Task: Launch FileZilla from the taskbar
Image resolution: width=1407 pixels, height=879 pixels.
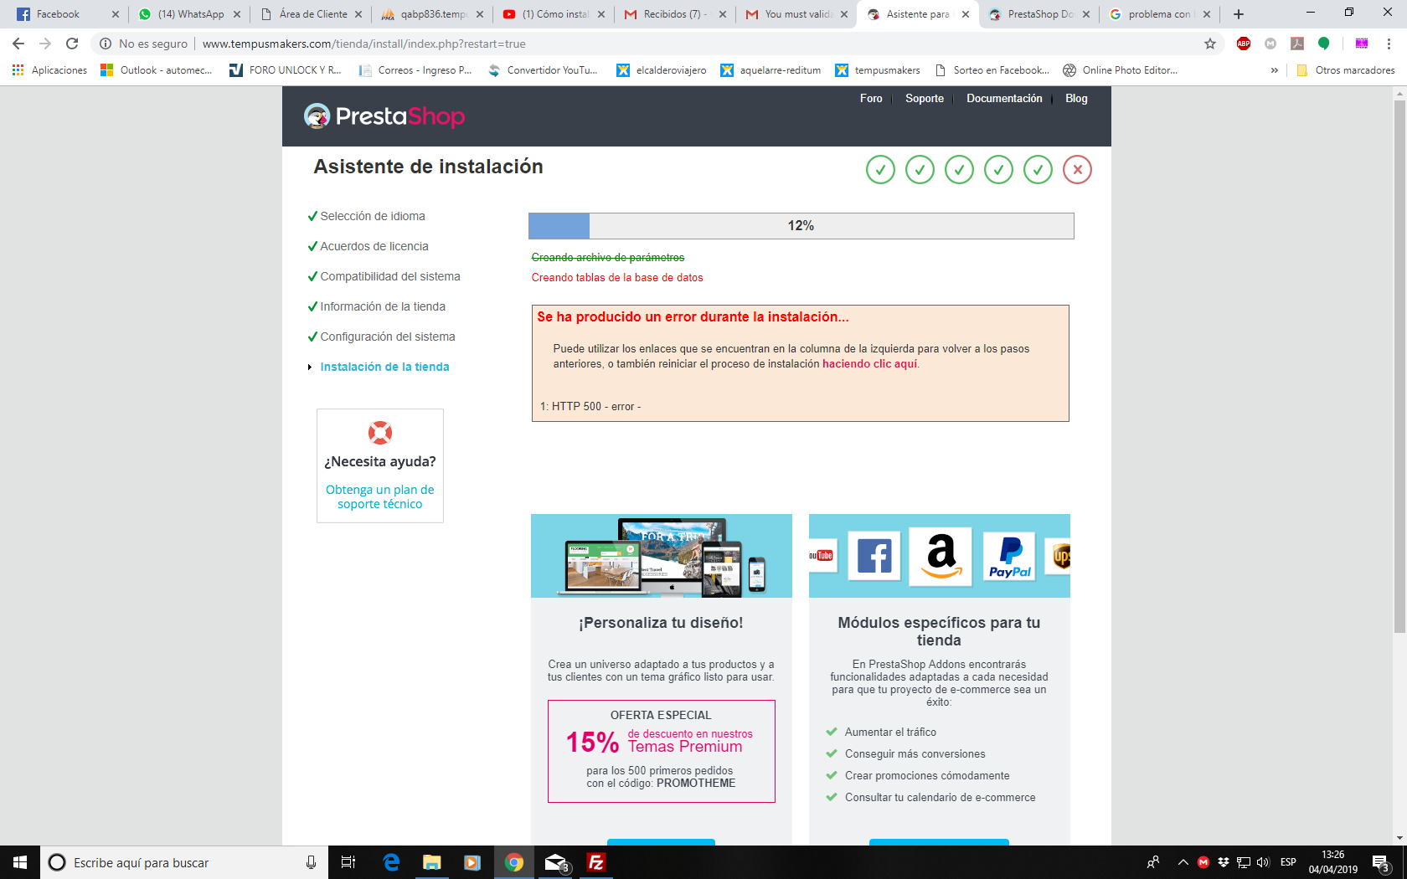Action: coord(596,862)
